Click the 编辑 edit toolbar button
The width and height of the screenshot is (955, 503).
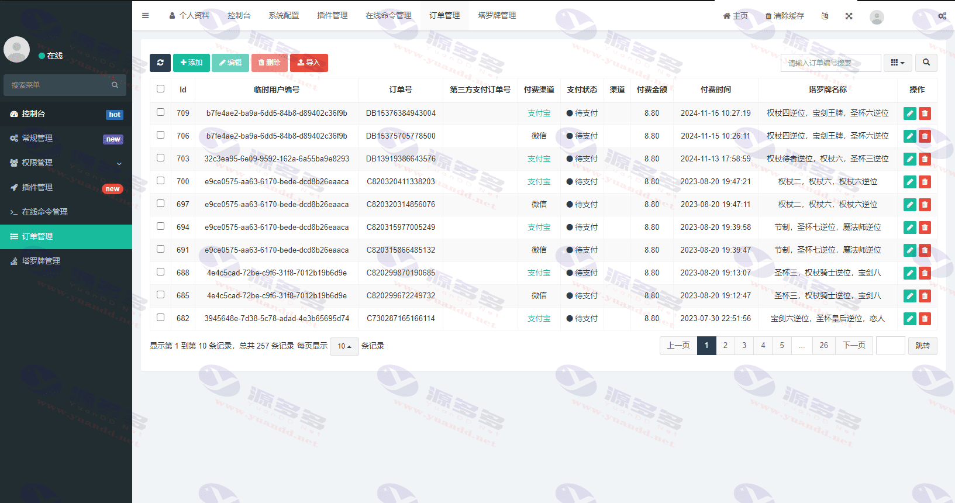(230, 63)
